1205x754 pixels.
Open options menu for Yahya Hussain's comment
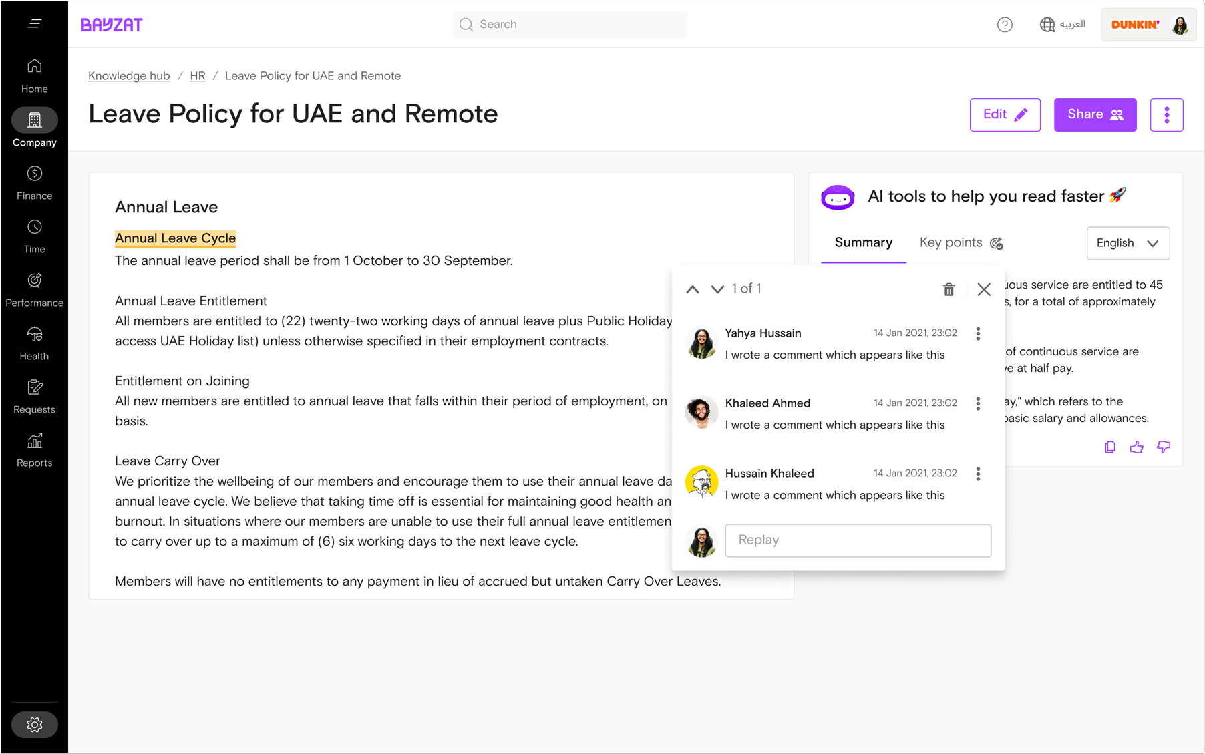tap(978, 334)
